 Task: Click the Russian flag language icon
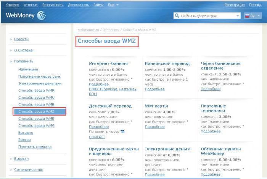tap(247, 16)
